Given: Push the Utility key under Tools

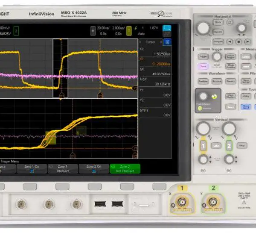Looking at the screenshot, I should (246, 96).
